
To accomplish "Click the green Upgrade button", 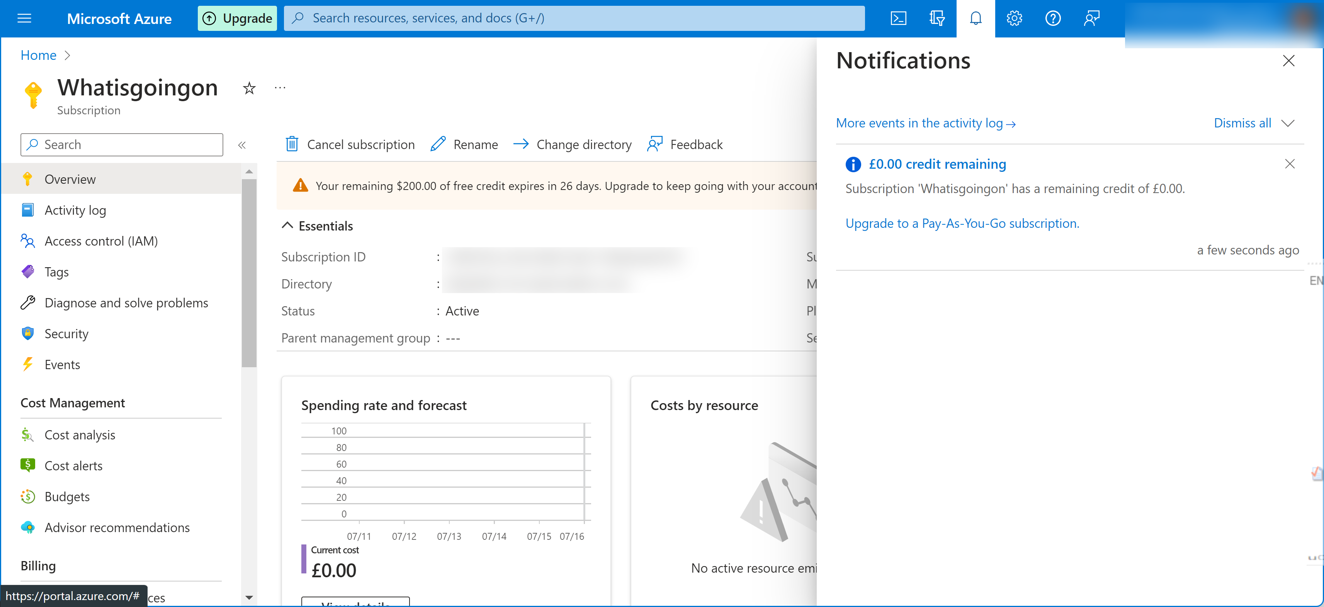I will tap(237, 18).
